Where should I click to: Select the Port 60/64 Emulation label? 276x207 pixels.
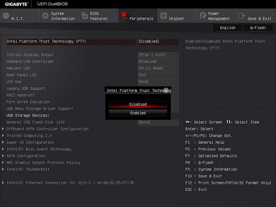28,102
